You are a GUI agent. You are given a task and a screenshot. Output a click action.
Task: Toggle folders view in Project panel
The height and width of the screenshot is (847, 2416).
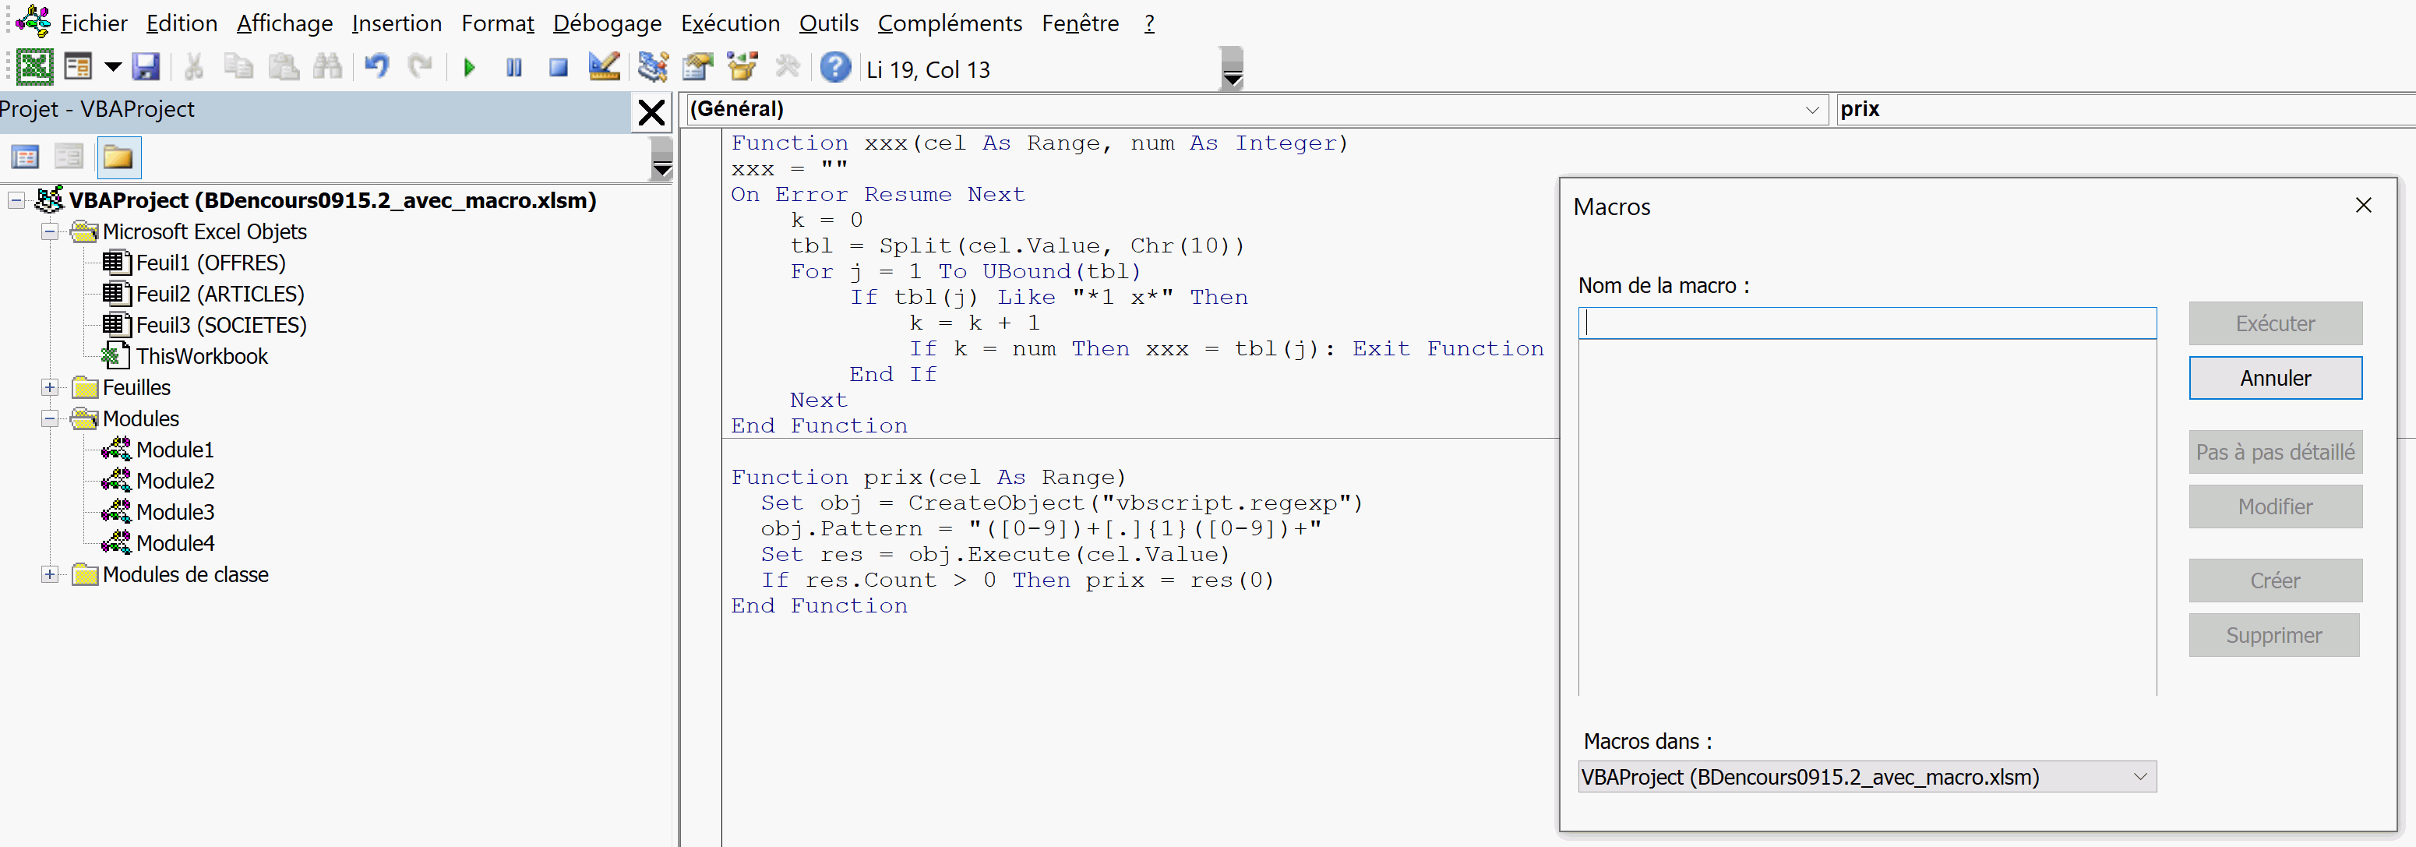118,157
